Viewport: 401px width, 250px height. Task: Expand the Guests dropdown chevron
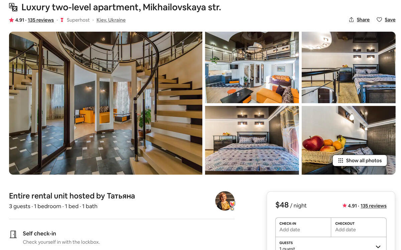(378, 247)
